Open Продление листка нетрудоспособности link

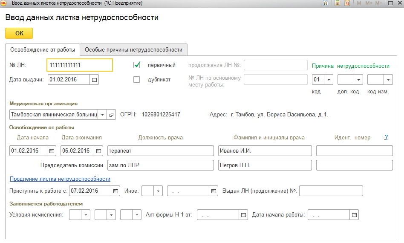click(60, 179)
